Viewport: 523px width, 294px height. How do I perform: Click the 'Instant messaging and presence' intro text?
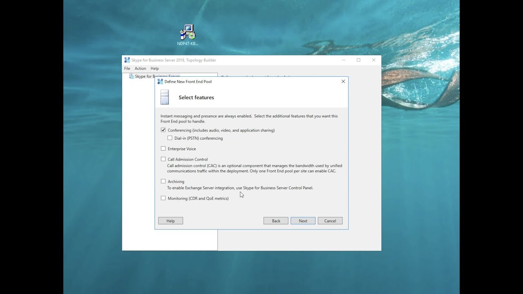249,119
